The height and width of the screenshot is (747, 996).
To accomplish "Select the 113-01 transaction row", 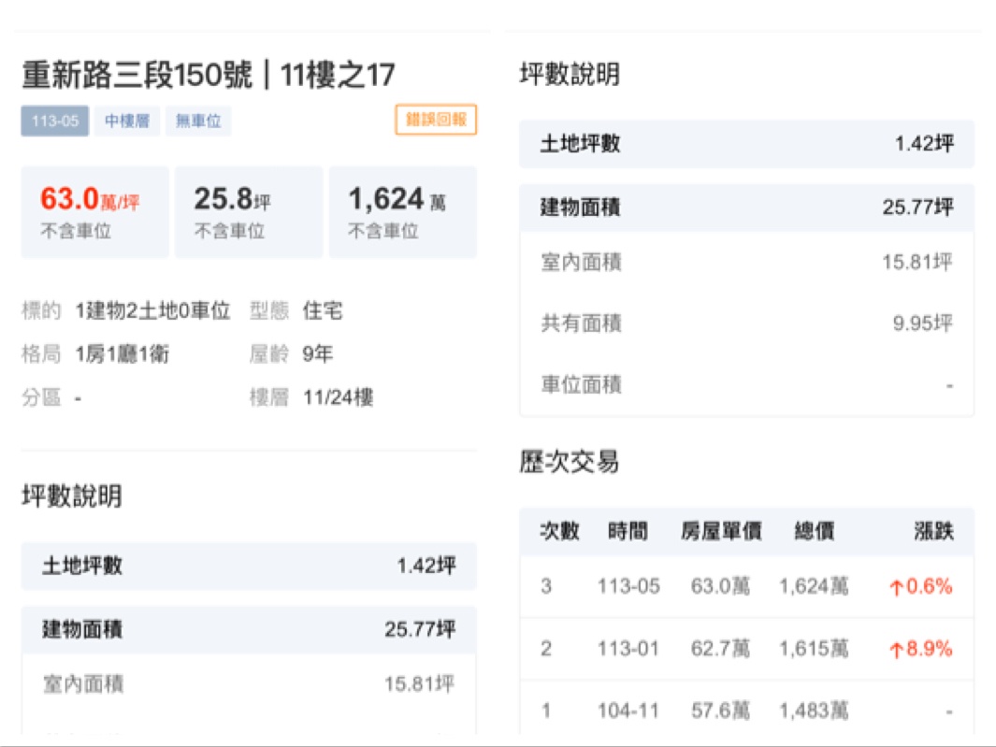I will click(x=746, y=649).
